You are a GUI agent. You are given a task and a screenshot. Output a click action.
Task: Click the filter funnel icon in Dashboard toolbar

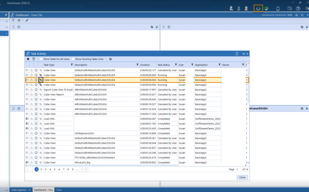click(x=13, y=20)
